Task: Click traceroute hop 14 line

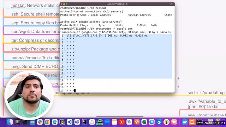Action: pyautogui.click(x=67, y=80)
